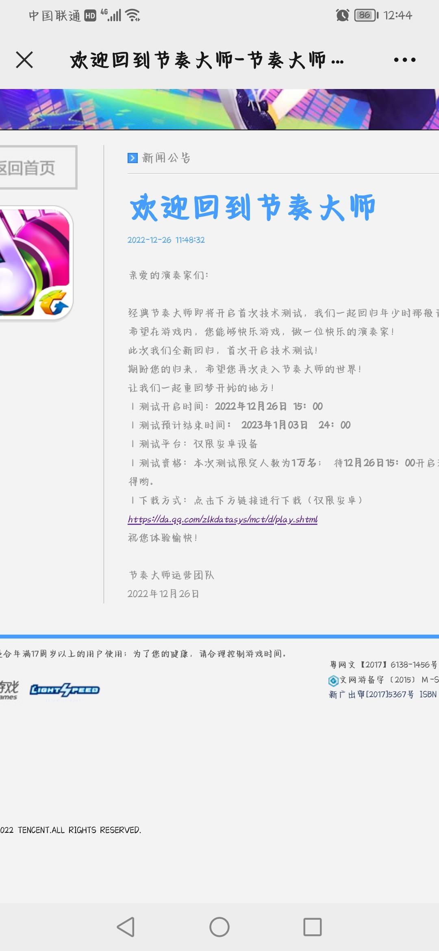Tap the battery indicator in status bar
Viewport: 439px width, 951px height.
[366, 15]
